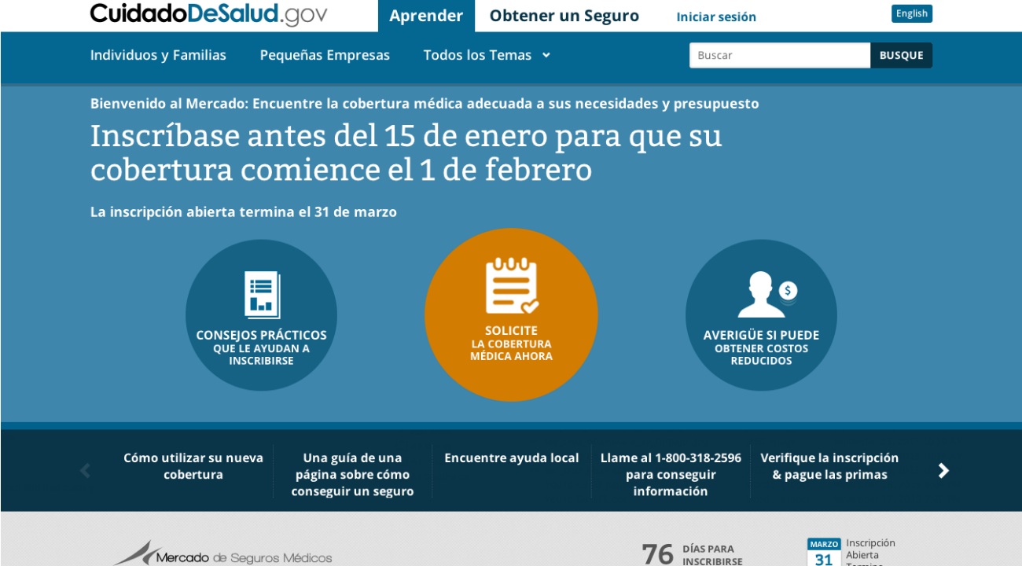Screen dimensions: 1022x566
Task: Click the left carousel arrow
Action: [x=85, y=471]
